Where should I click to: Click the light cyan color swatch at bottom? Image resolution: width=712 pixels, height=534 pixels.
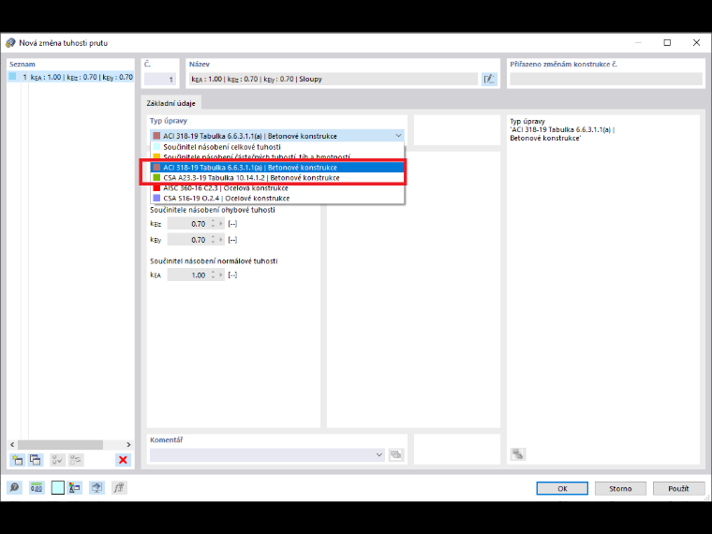pyautogui.click(x=58, y=488)
